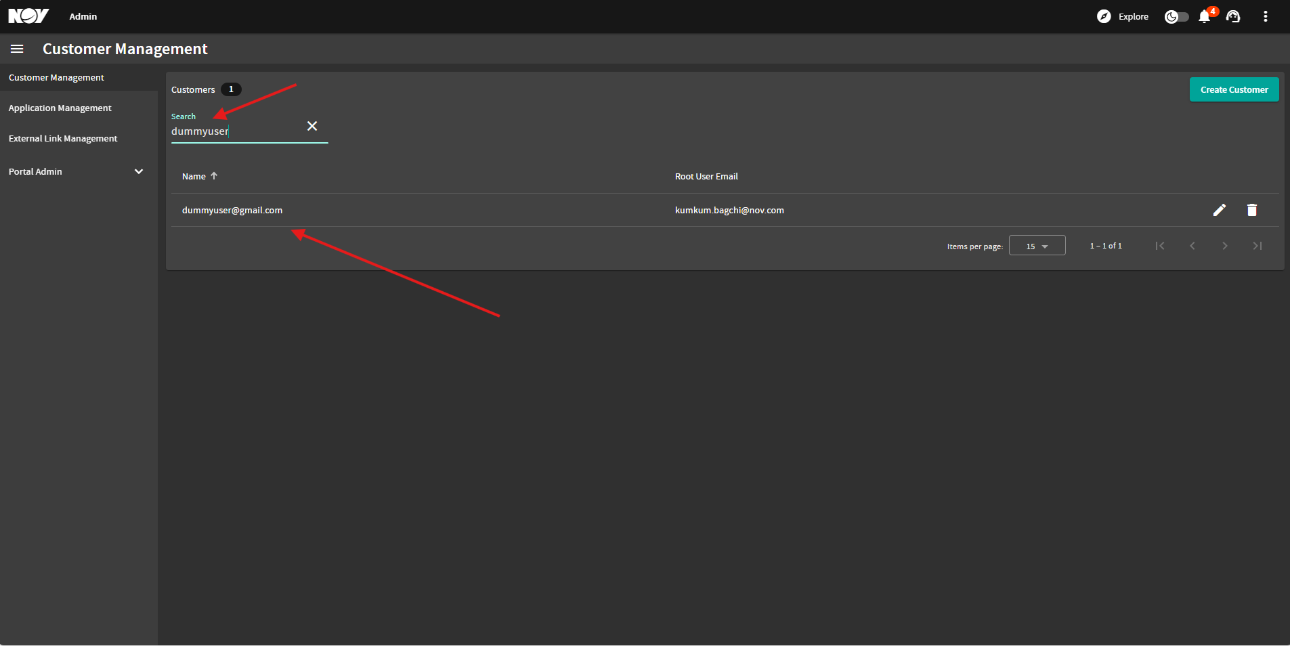This screenshot has height=646, width=1290.
Task: Select the dummyuser@gmail.com customer name
Action: pos(232,210)
